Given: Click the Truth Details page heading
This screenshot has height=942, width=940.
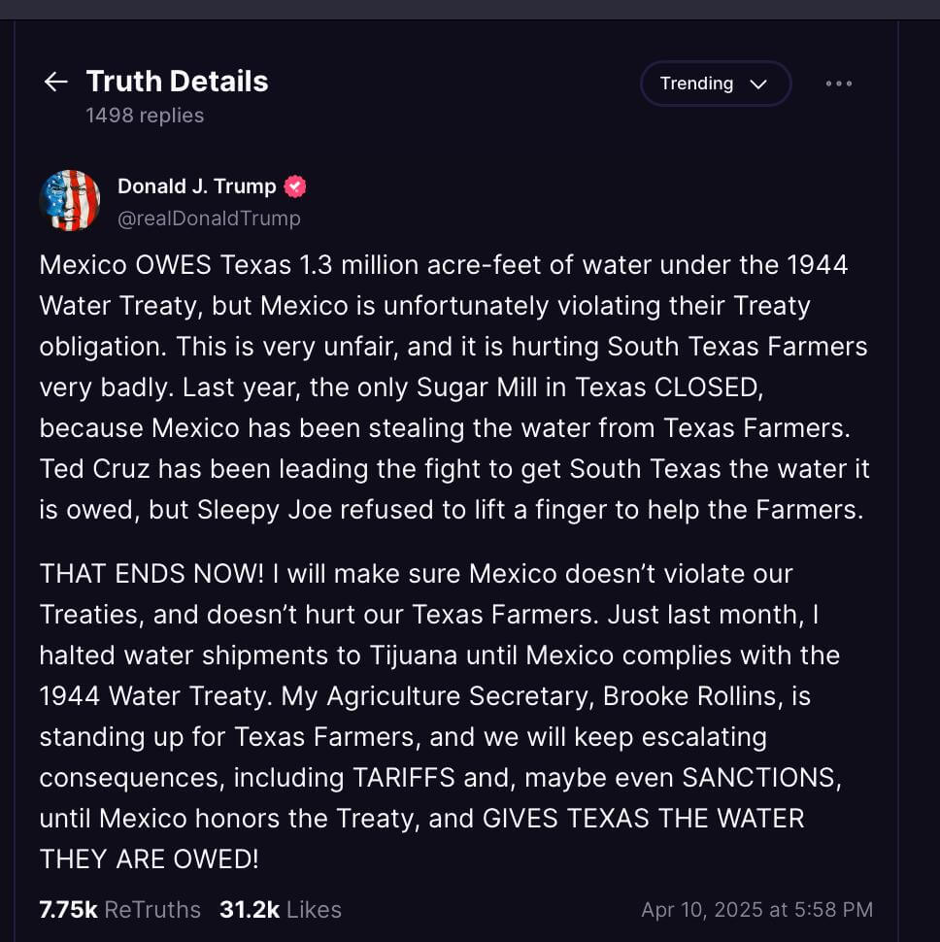Looking at the screenshot, I should coord(177,82).
